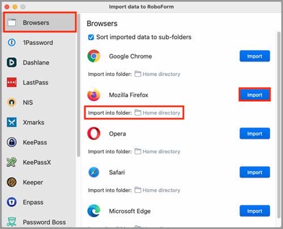Change Google Chrome import folder Home directory
Screen dimensions: 283x229
click(x=157, y=74)
